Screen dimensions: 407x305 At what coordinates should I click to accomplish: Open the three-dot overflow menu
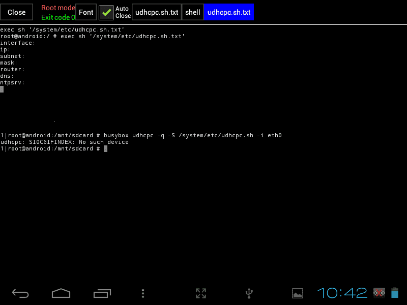click(143, 293)
